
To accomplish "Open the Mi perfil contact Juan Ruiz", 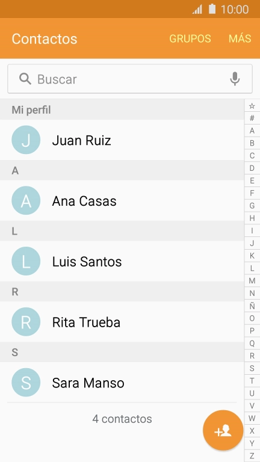I will tap(122, 140).
